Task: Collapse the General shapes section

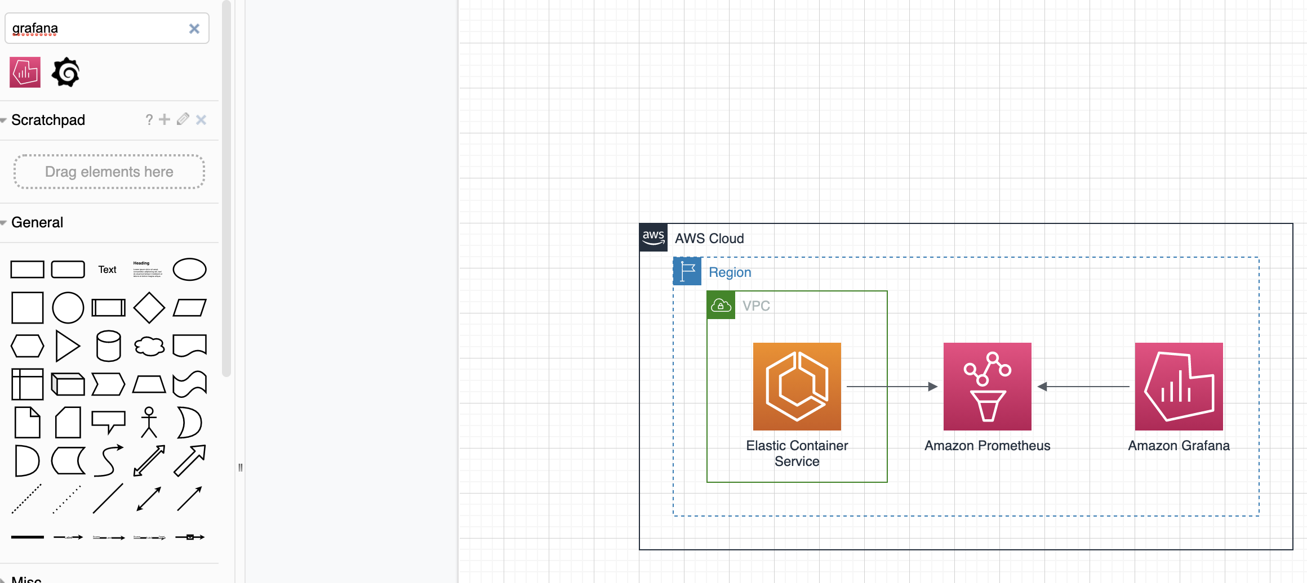Action: pos(5,222)
